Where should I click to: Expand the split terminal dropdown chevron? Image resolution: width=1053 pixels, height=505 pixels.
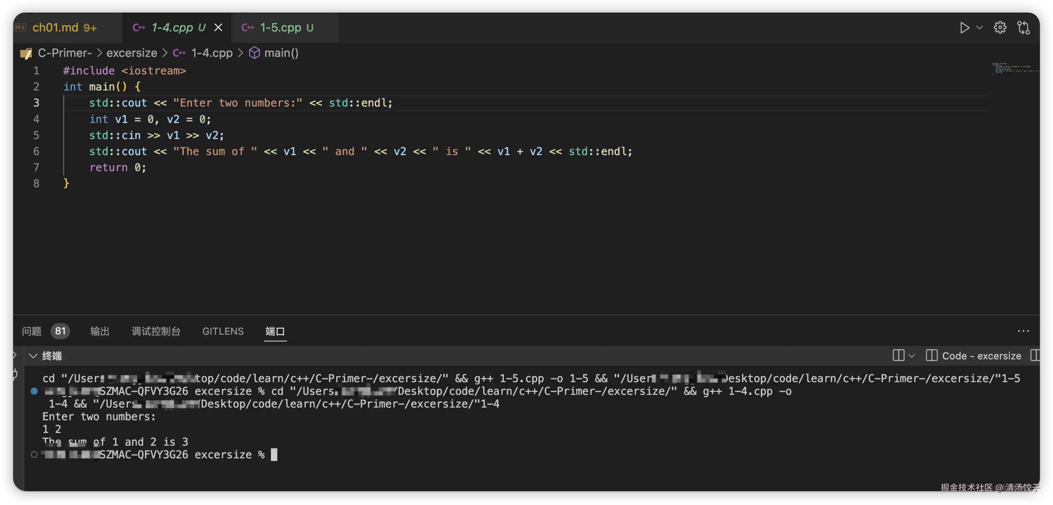[911, 356]
